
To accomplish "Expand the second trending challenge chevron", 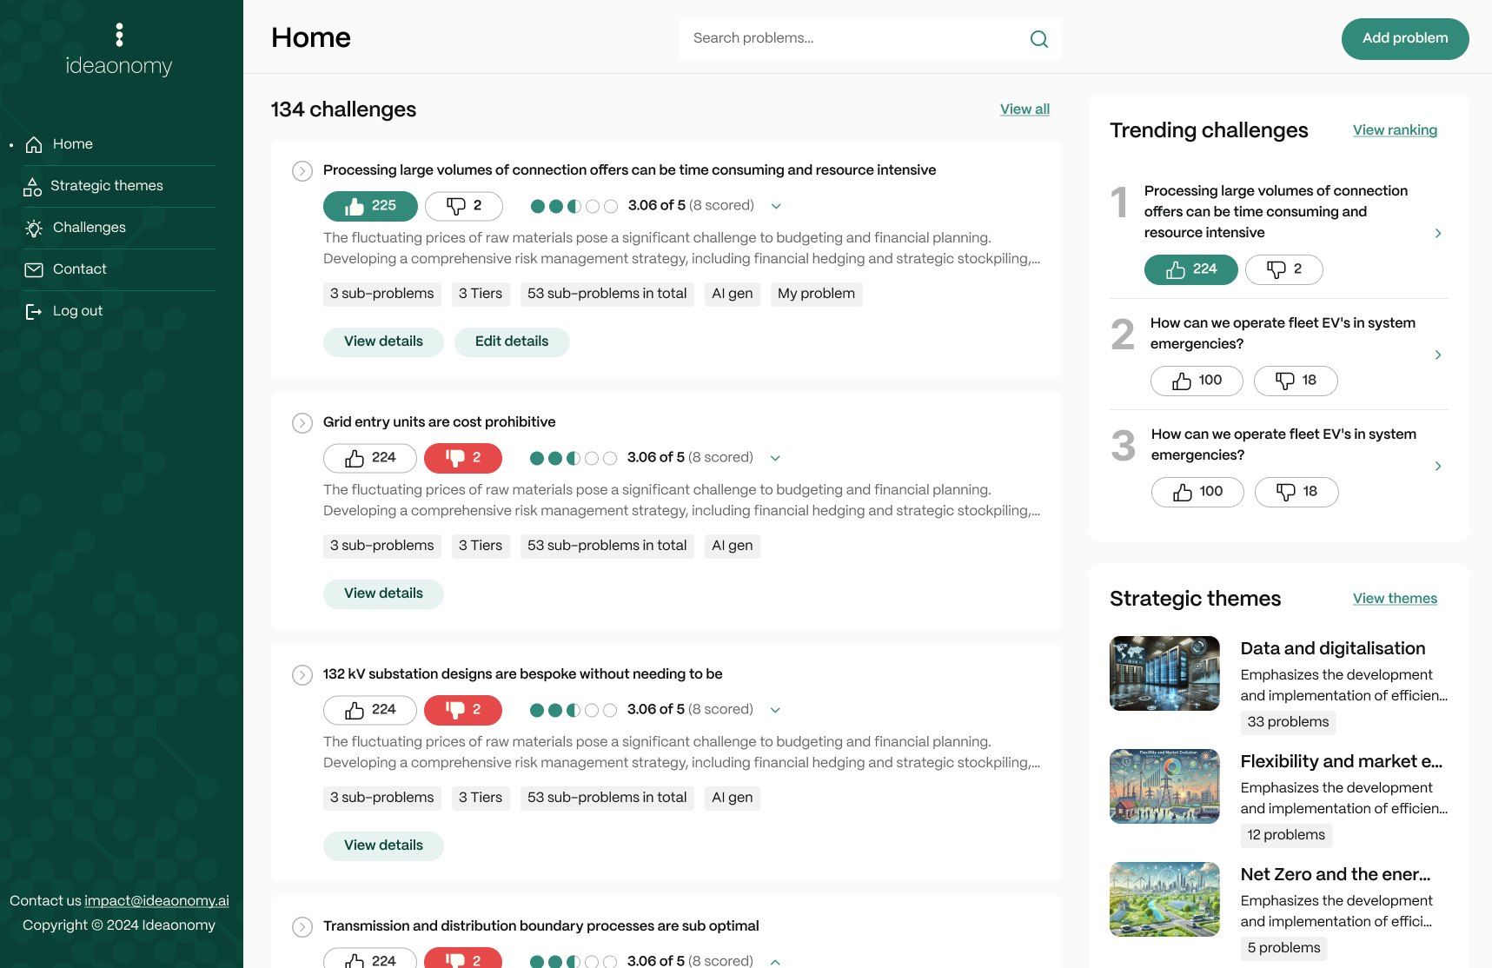I will [x=1438, y=355].
